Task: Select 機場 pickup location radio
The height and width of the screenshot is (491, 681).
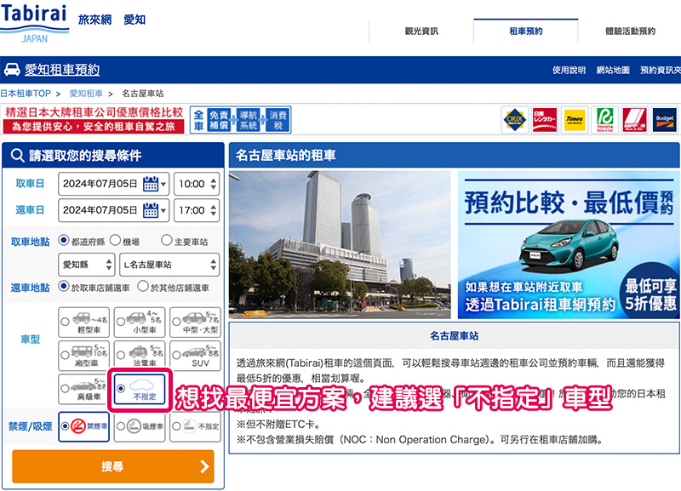Action: pyautogui.click(x=115, y=240)
